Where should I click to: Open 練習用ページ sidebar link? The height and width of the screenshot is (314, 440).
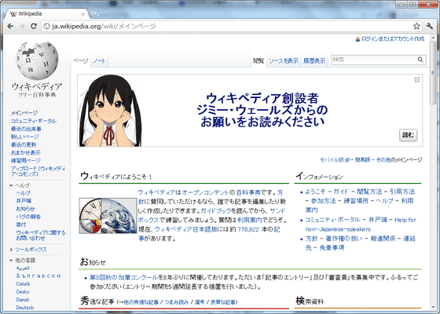(25, 160)
